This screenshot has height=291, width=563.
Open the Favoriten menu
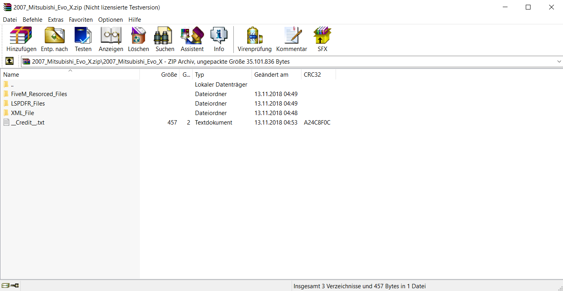tap(81, 19)
